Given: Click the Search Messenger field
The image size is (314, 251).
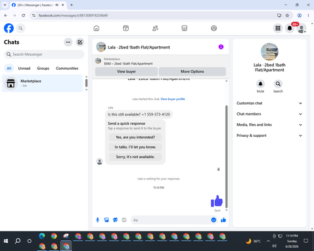Looking at the screenshot, I should click(x=44, y=55).
